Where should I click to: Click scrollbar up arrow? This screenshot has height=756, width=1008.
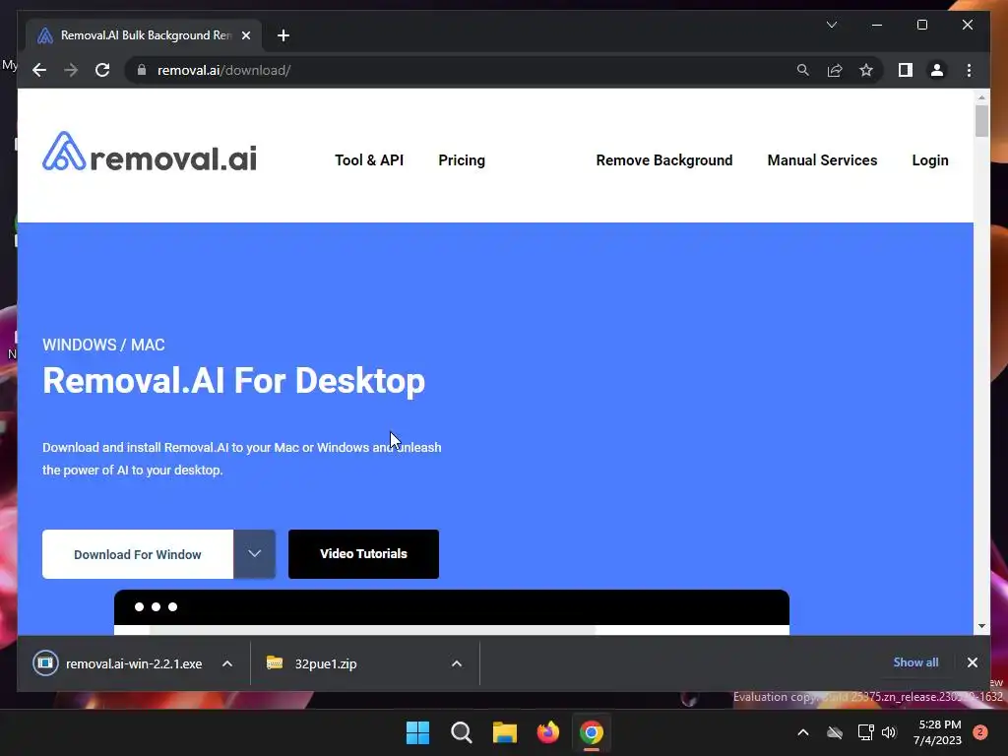click(x=981, y=97)
